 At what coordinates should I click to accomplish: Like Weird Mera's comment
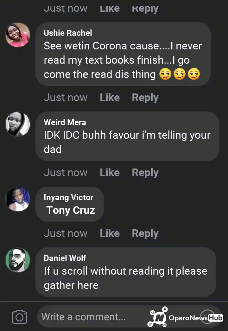tap(110, 173)
